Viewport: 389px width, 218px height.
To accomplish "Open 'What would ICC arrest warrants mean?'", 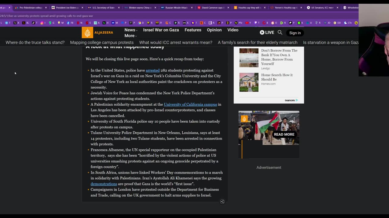I will [x=176, y=42].
